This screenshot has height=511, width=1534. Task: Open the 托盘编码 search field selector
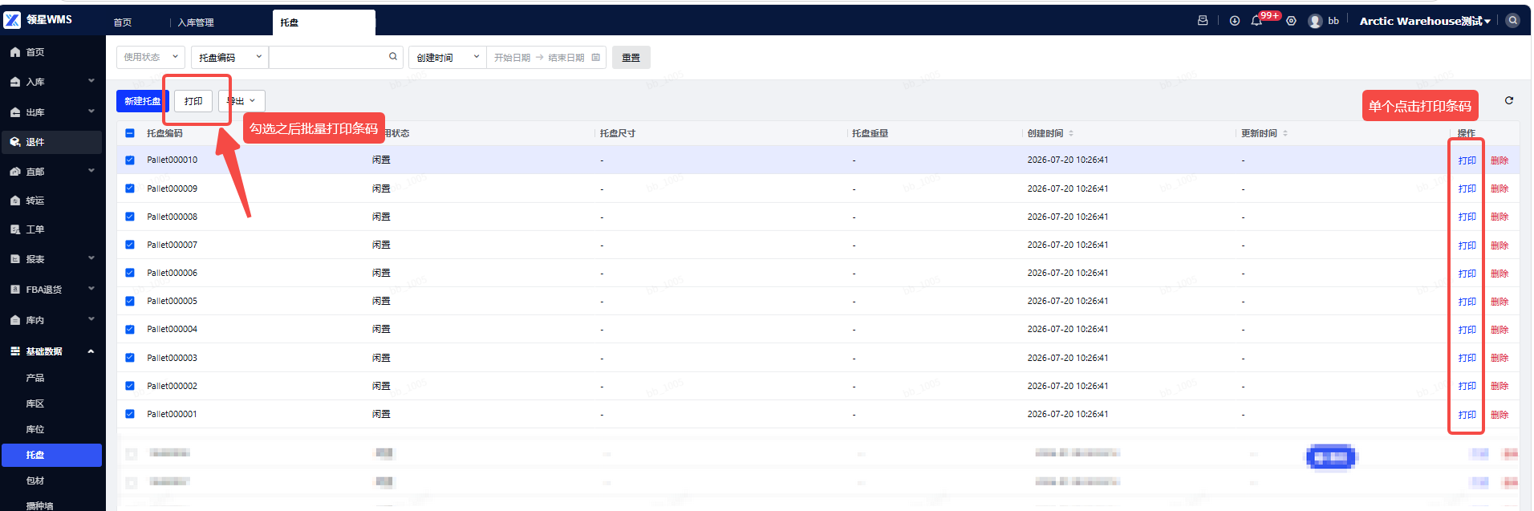pos(229,57)
